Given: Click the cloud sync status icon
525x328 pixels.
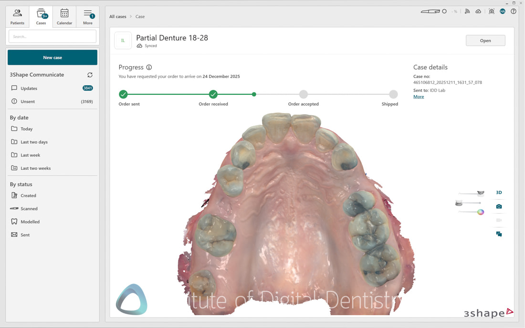Looking at the screenshot, I should (478, 11).
